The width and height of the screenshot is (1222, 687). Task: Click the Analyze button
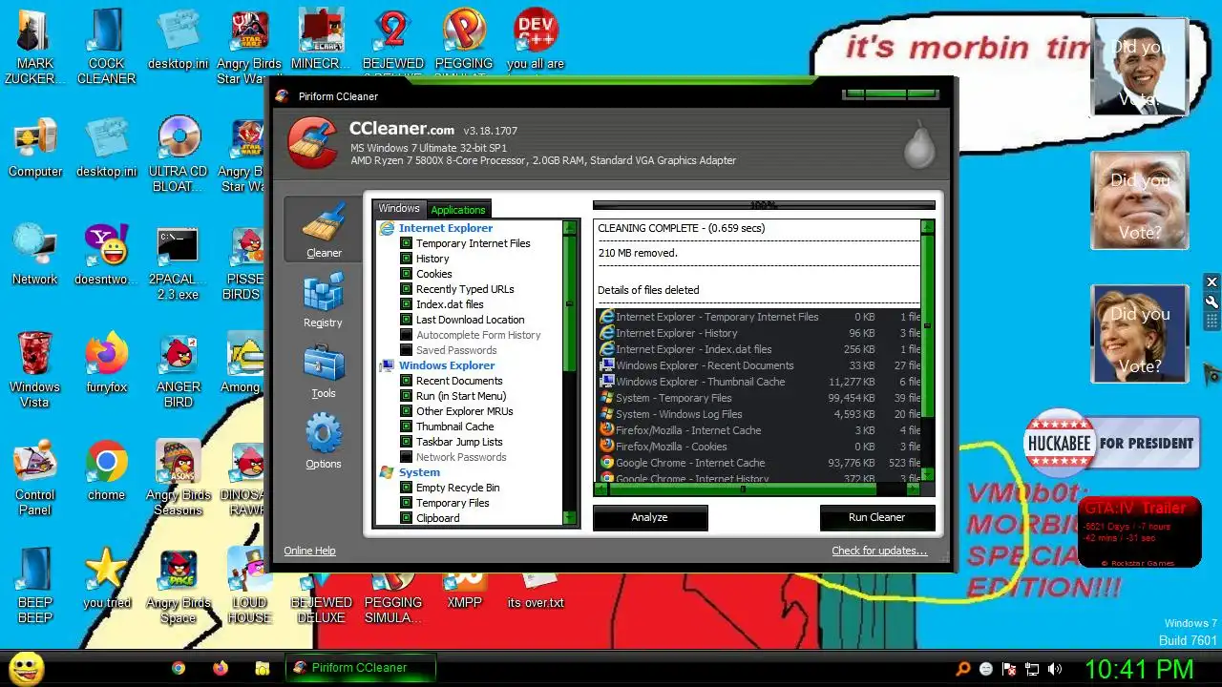(650, 517)
